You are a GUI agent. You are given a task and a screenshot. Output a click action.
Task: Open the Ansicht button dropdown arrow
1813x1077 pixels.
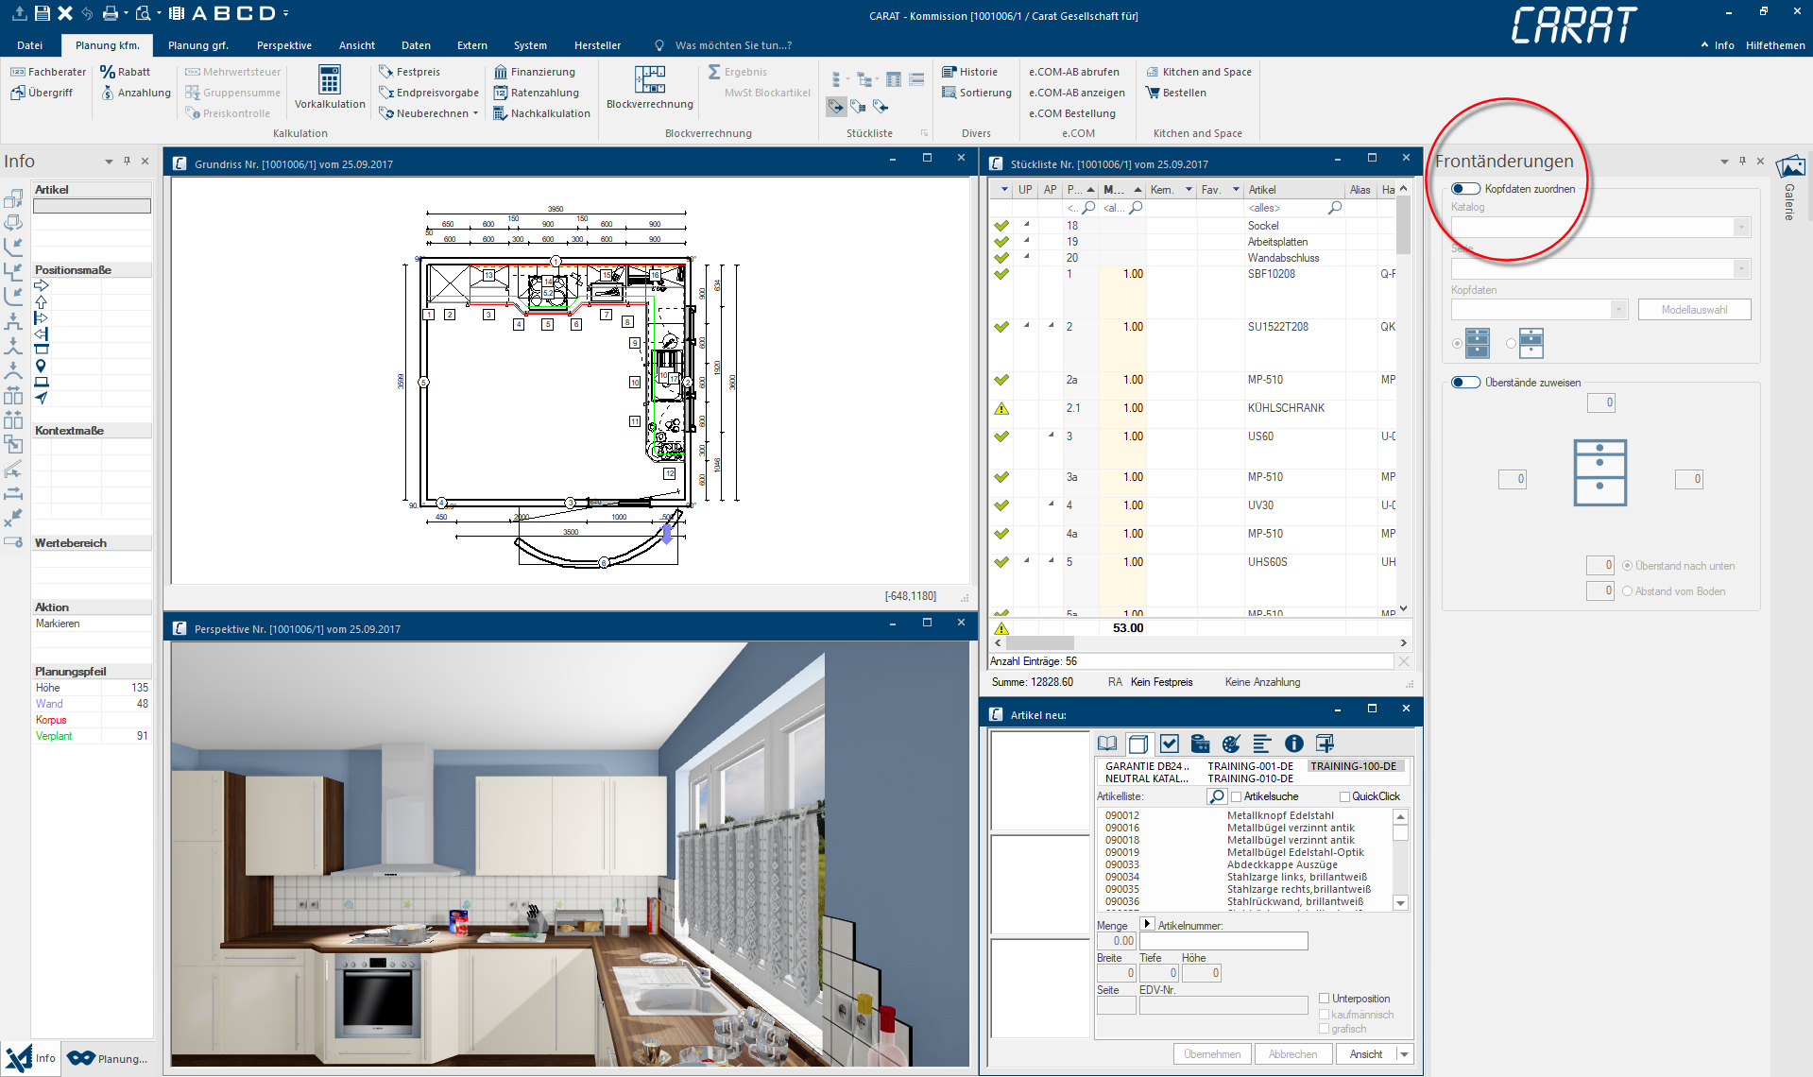point(1405,1054)
